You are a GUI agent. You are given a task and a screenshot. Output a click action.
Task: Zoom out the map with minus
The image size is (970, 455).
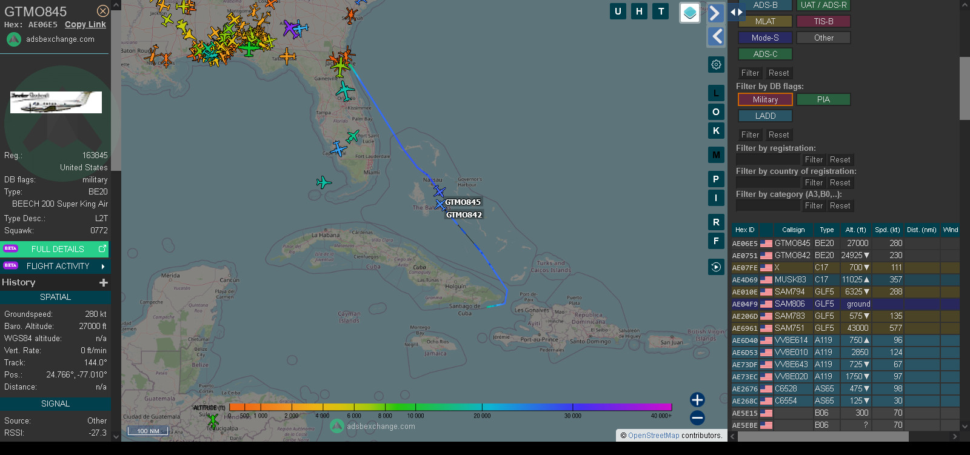coord(697,417)
